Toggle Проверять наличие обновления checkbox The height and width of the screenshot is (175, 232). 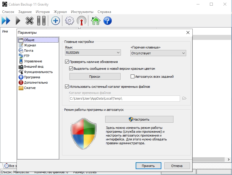(x=67, y=62)
